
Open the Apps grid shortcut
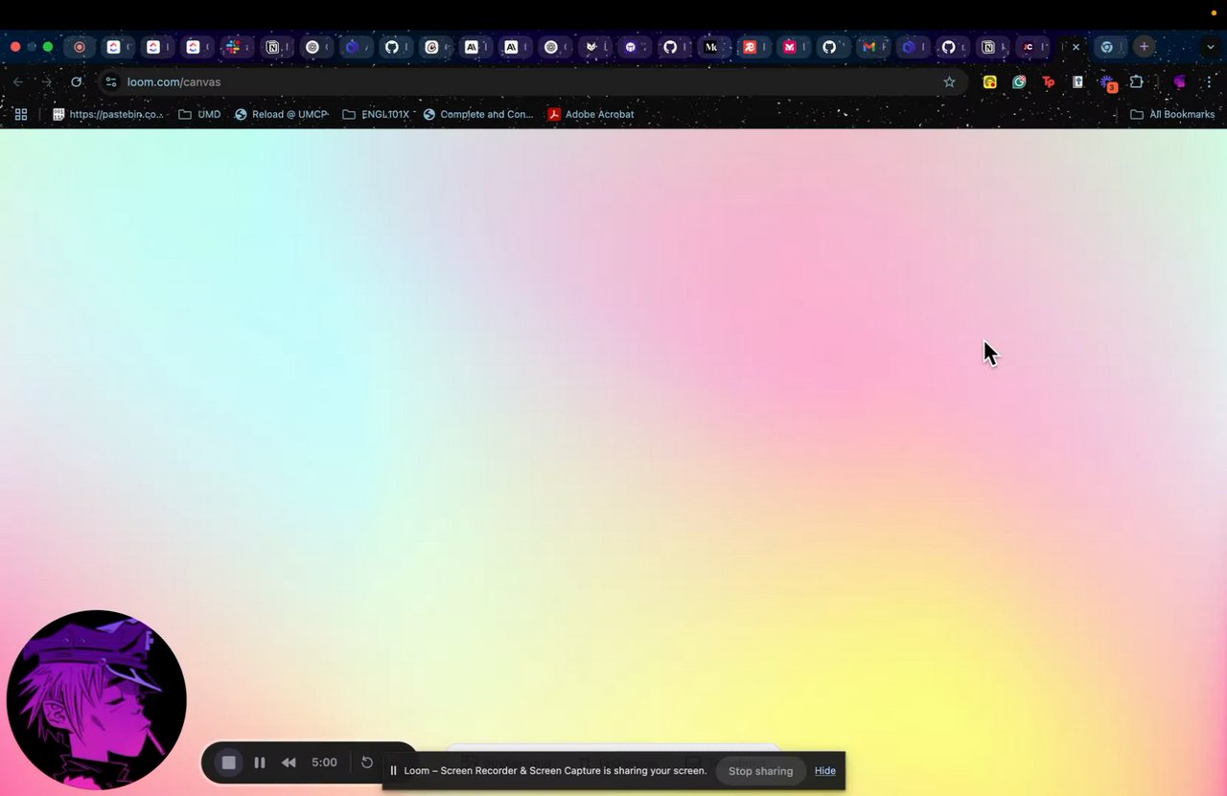[20, 114]
